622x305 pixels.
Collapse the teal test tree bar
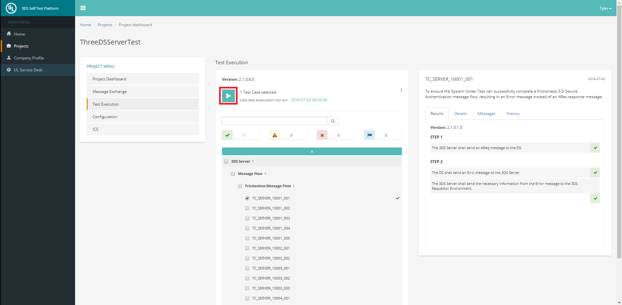coord(312,151)
